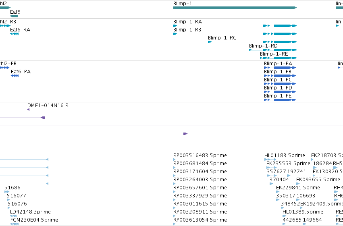Screen dimensions: 343x226
Task: Click EST 516076
Action: pos(17,204)
